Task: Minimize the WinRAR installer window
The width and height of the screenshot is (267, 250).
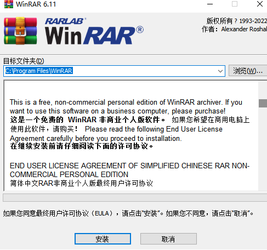Action: [x=210, y=4]
